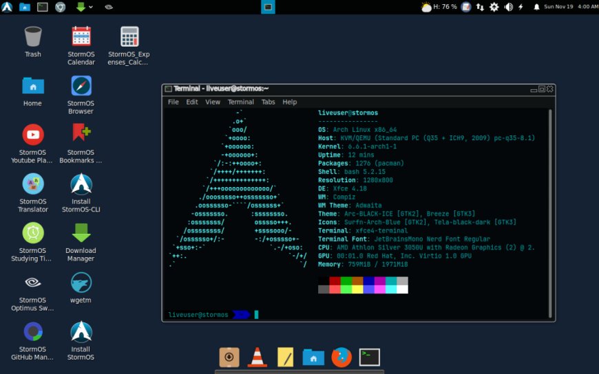The height and width of the screenshot is (374, 599).
Task: Open the terminal File menu
Action: [x=173, y=102]
